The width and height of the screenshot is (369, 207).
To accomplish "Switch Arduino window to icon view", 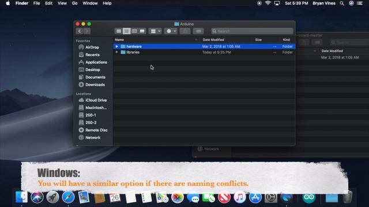I will [x=119, y=31].
